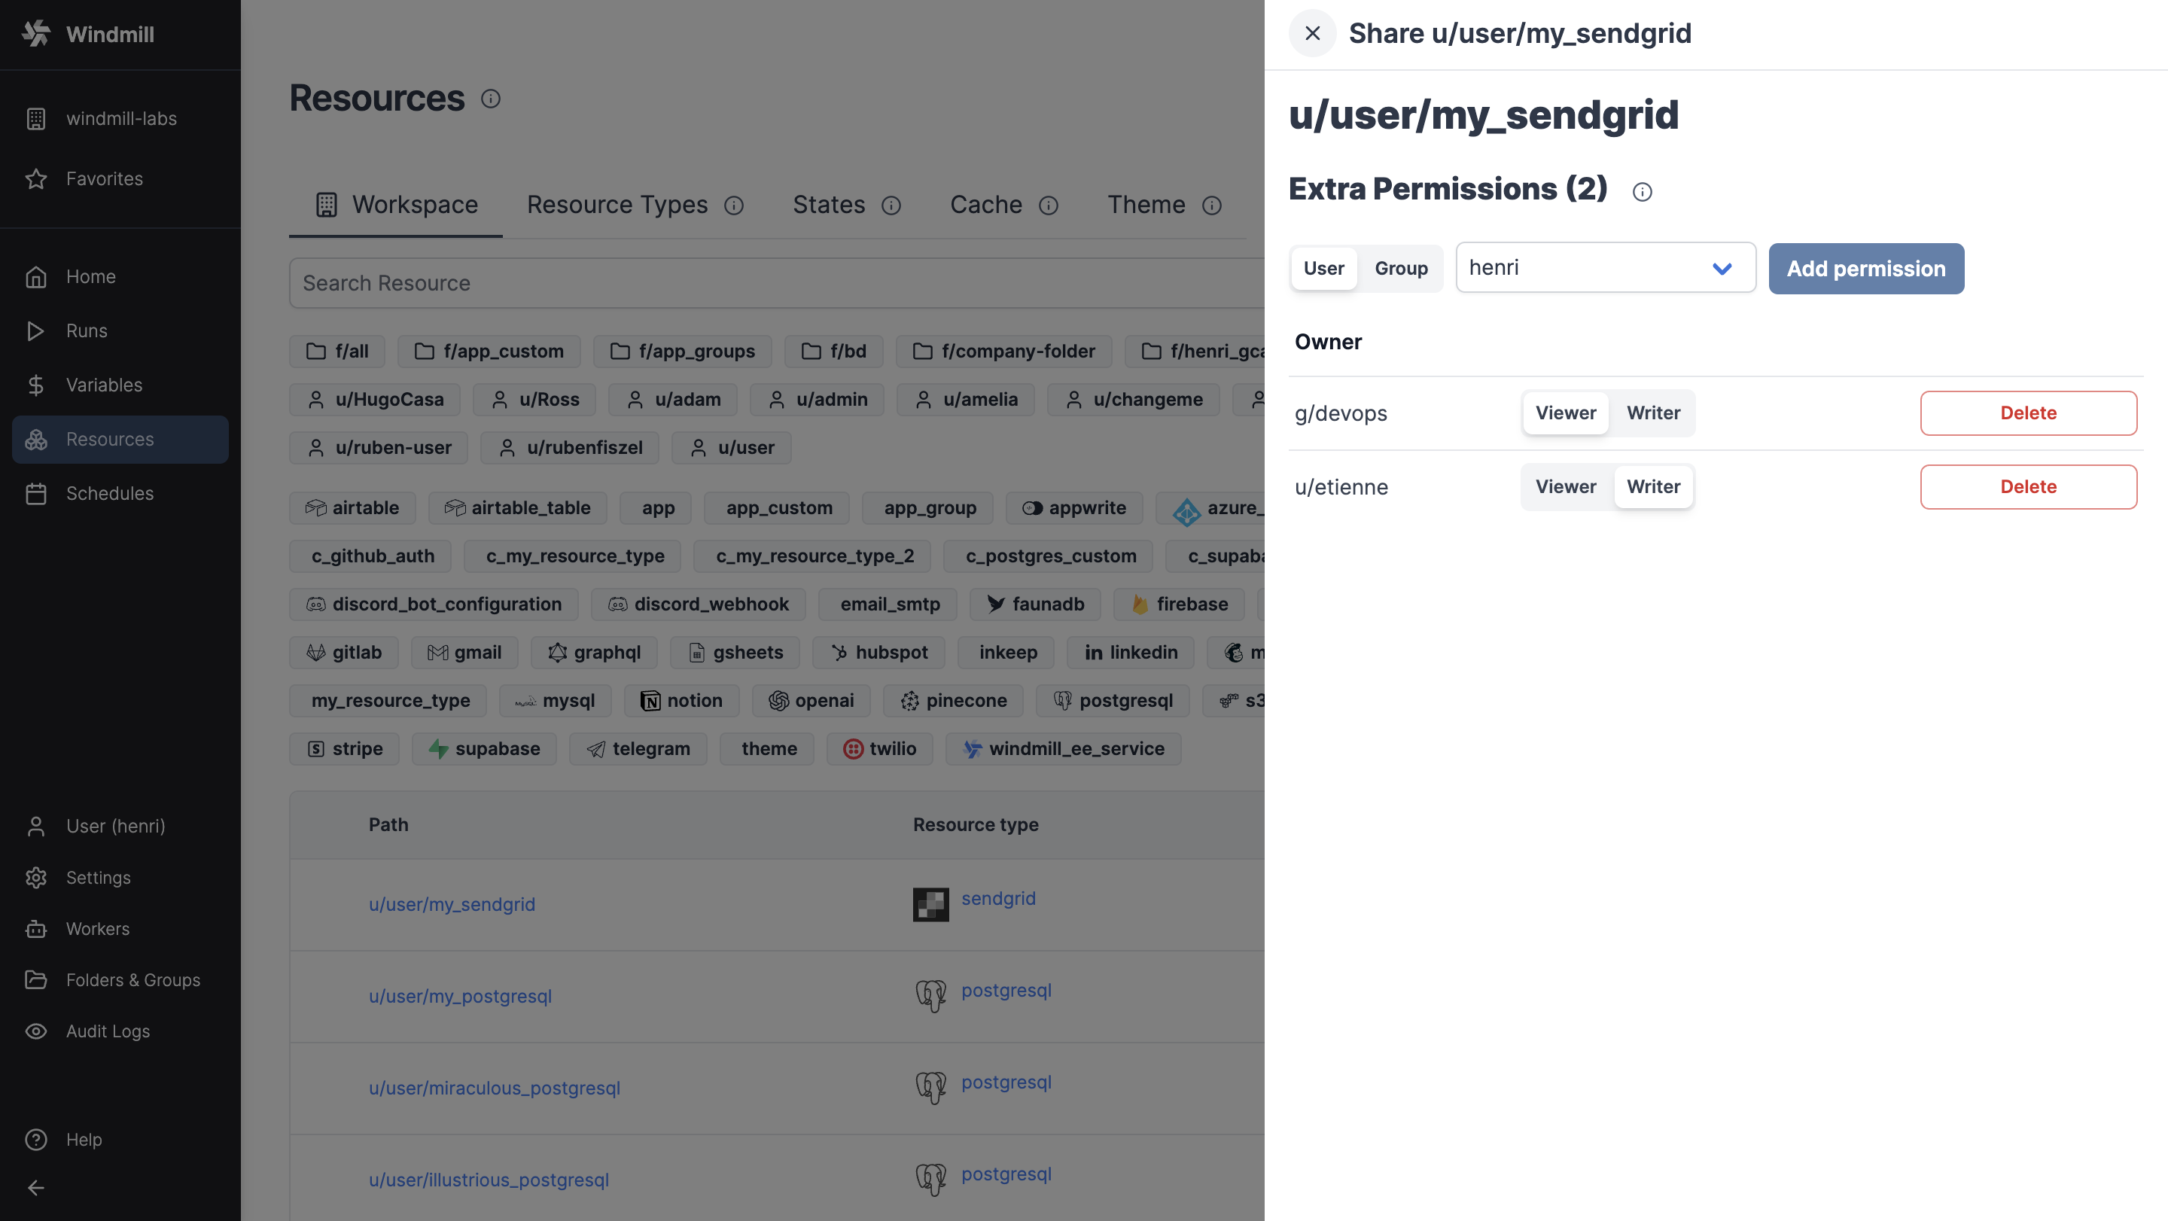Viewport: 2168px width, 1221px height.
Task: Collapse sidebar with the left arrow
Action: 35,1188
